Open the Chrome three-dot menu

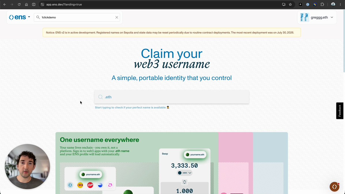(x=340, y=4)
